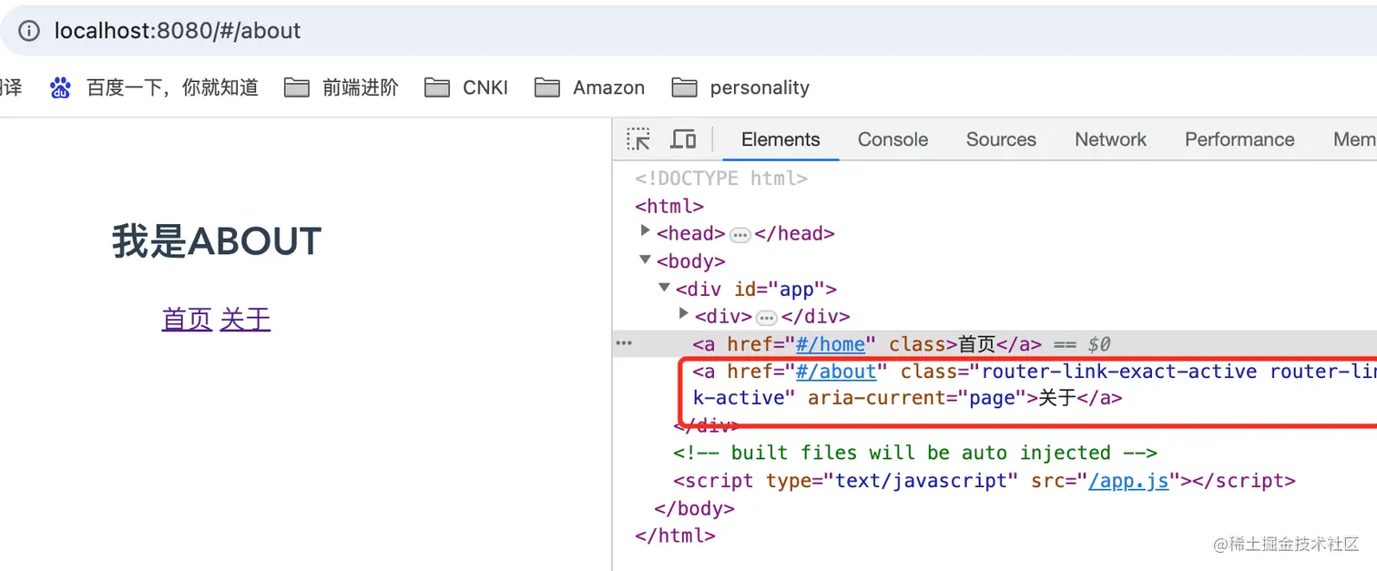Image resolution: width=1377 pixels, height=571 pixels.
Task: Activate the inspect element picker icon
Action: (x=638, y=139)
